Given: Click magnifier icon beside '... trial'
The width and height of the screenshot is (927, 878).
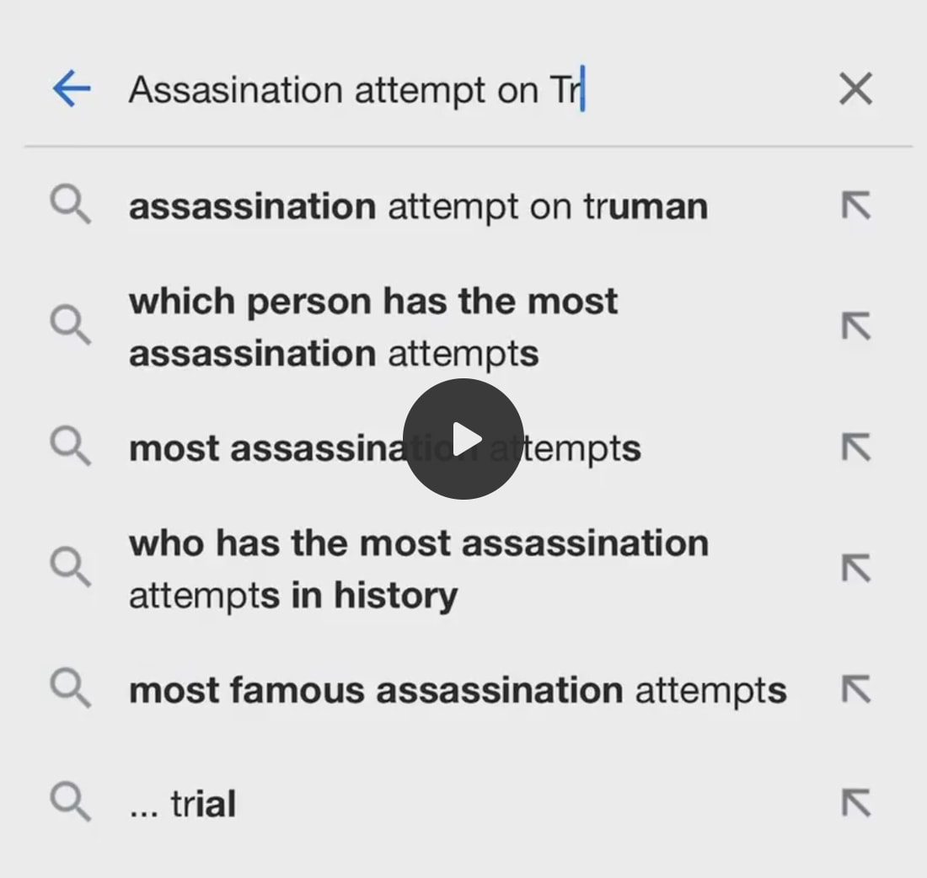Looking at the screenshot, I should tap(70, 803).
